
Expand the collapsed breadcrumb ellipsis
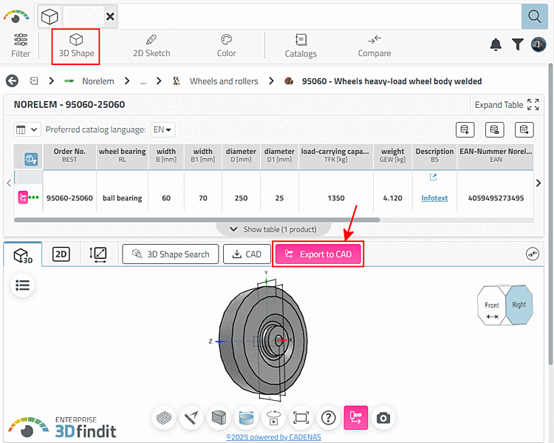(x=143, y=82)
